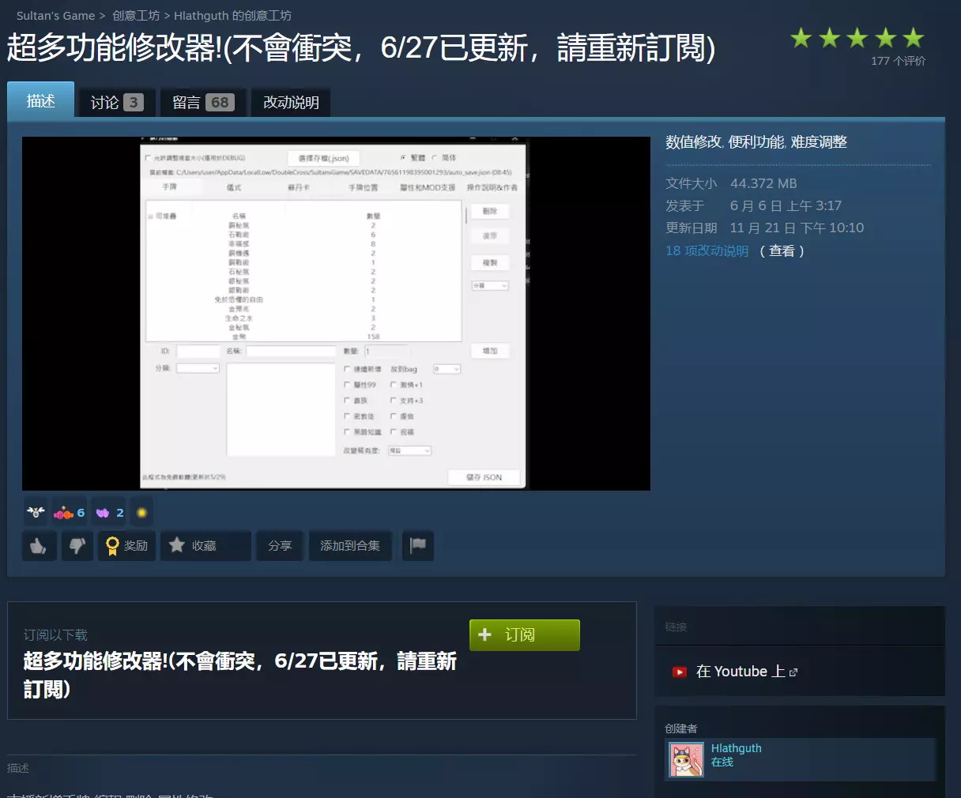961x798 pixels.
Task: Open 创意工坊 breadcrumb link
Action: click(136, 16)
